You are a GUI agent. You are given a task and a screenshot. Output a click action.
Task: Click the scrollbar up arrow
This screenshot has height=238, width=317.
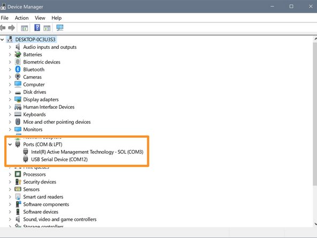pos(315,39)
